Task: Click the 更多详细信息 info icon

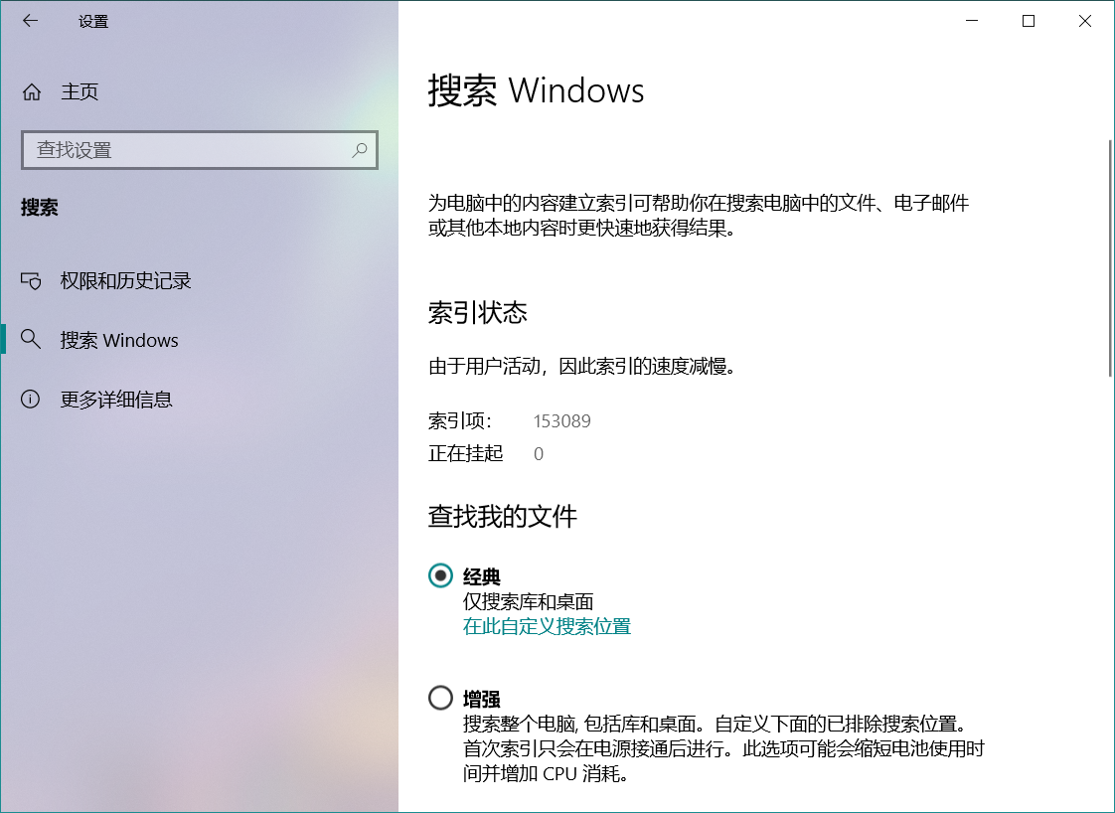Action: [x=31, y=399]
